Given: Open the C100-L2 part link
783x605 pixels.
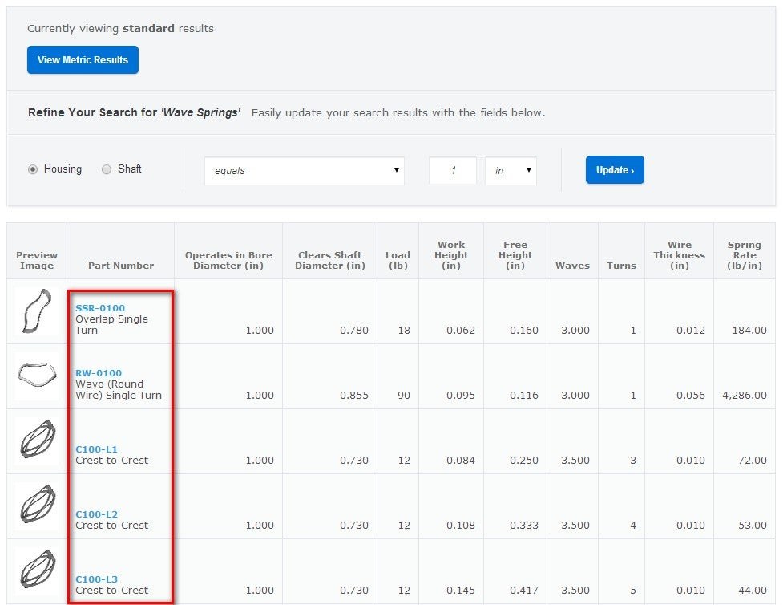Looking at the screenshot, I should click(96, 514).
